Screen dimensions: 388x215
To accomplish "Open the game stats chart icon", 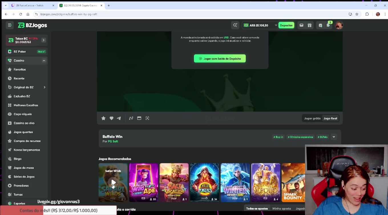I will [131, 118].
